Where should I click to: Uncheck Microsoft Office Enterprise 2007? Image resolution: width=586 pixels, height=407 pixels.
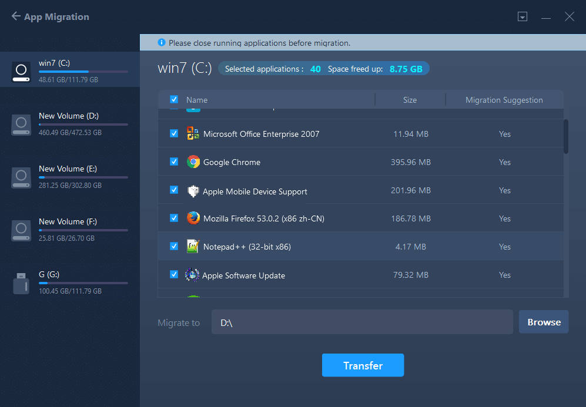point(174,133)
